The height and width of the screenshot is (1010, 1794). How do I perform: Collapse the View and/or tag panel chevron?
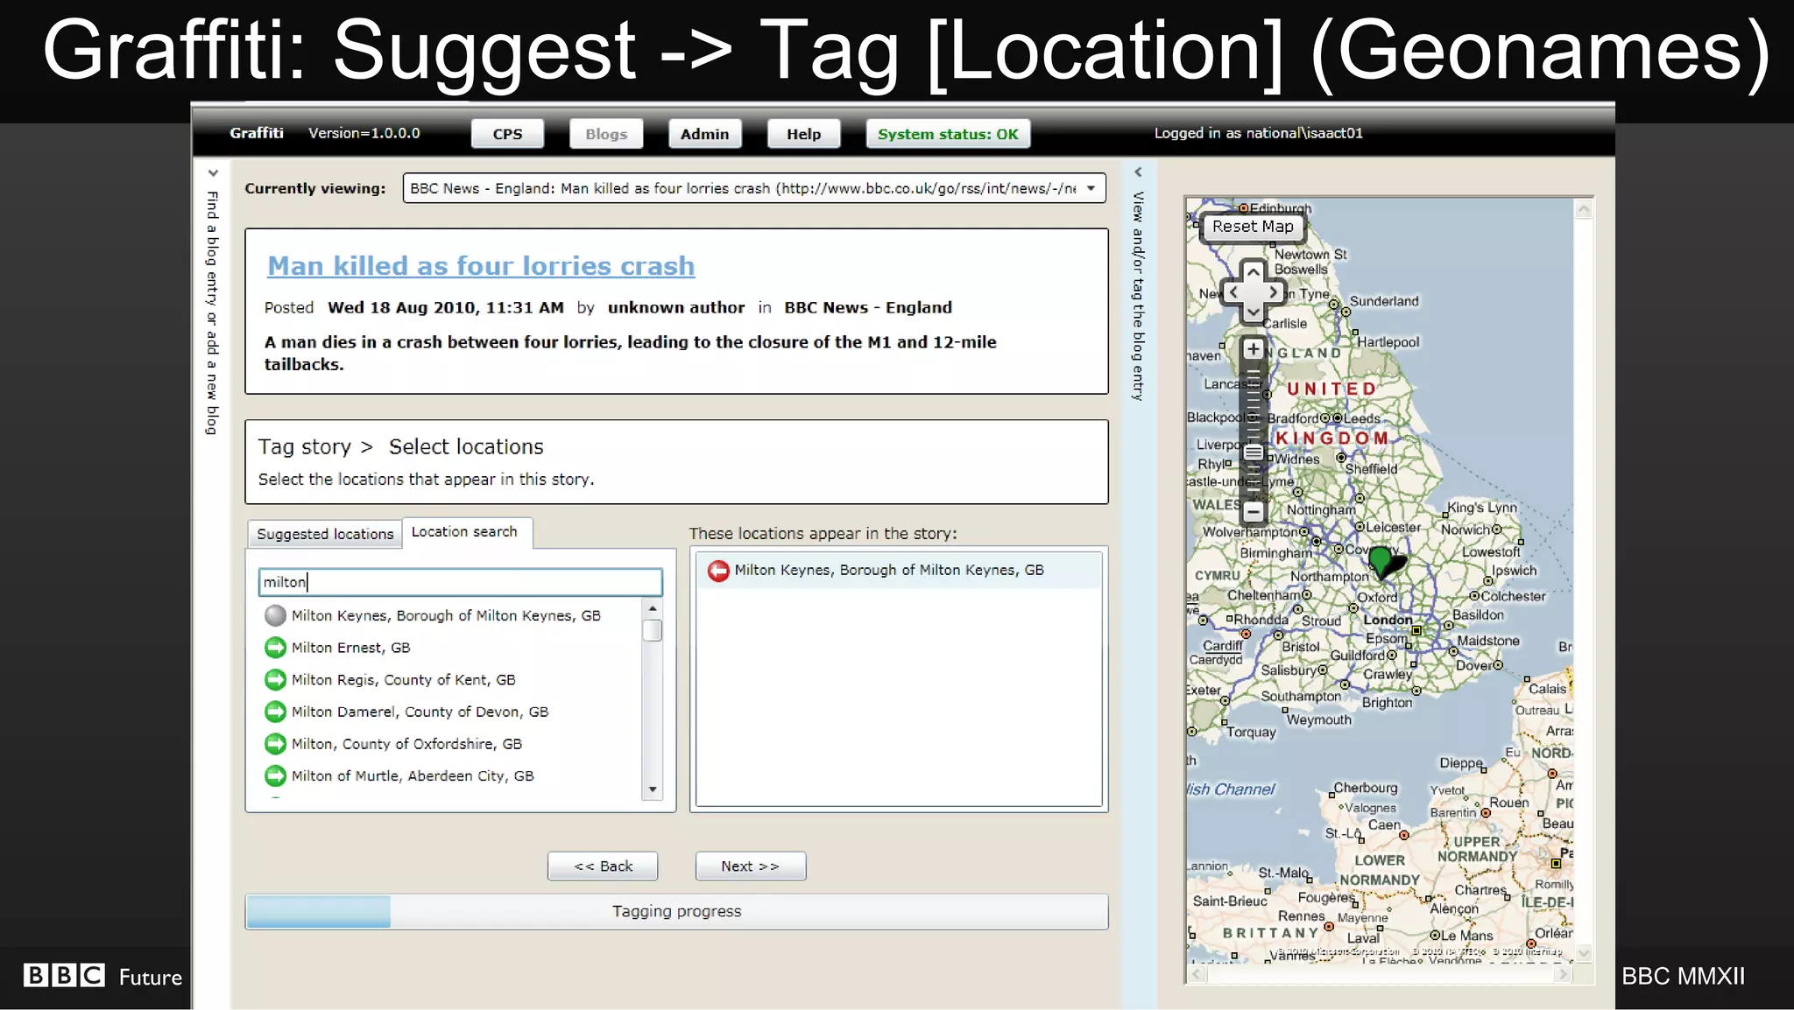coord(1138,172)
